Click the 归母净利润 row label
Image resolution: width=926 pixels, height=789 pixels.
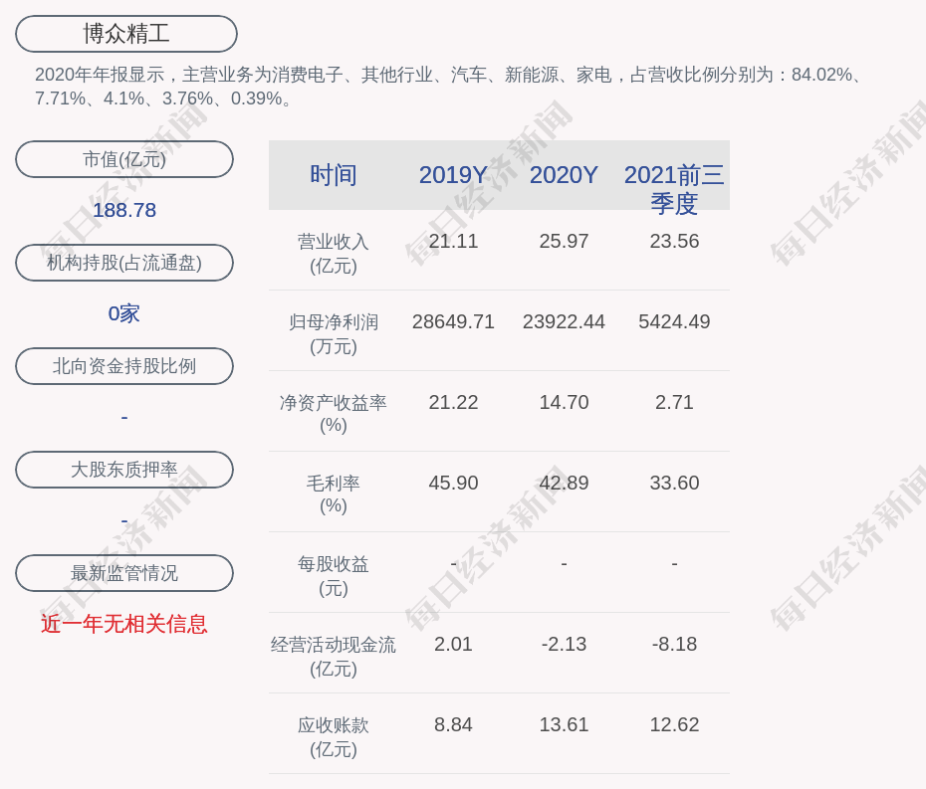tap(334, 334)
